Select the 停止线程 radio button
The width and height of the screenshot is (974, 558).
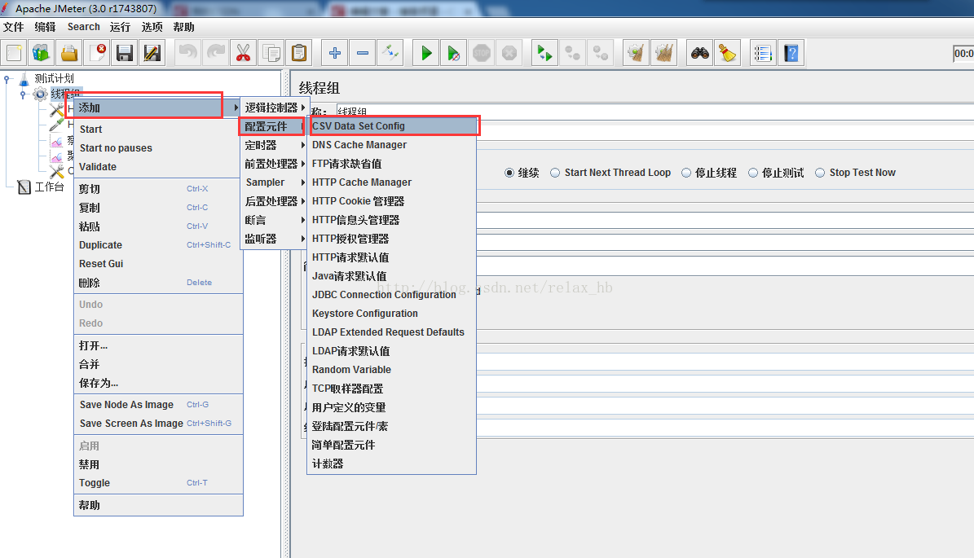(686, 173)
